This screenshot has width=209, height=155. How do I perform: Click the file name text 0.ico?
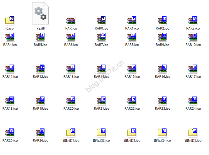10,28
